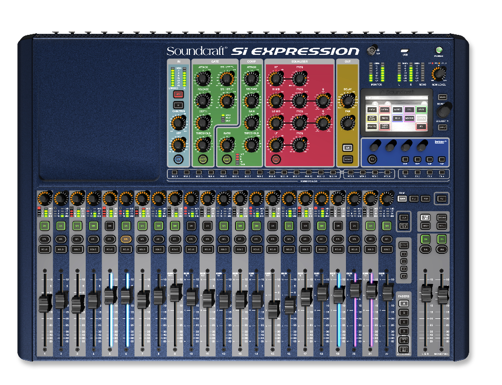Toggle the round GATE in/out button
This screenshot has width=502, height=385.
(203, 159)
